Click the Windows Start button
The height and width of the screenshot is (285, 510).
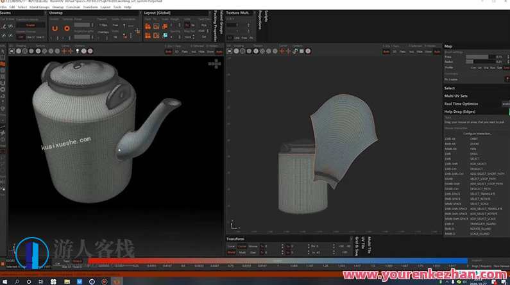pos(4,281)
